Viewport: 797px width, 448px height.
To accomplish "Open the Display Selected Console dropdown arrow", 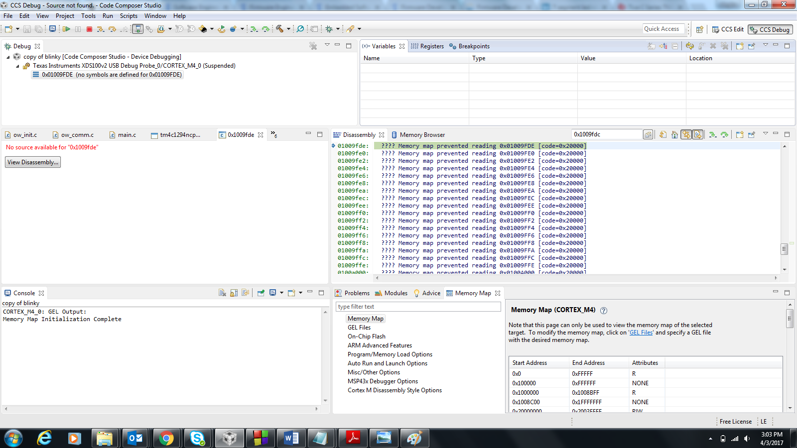I will coord(281,293).
